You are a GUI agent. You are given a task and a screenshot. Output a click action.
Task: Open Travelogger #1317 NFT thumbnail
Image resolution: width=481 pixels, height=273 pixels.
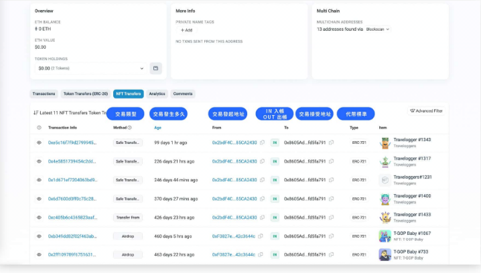tap(385, 161)
